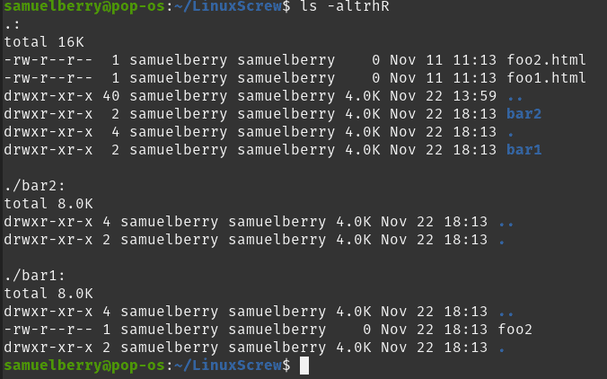
Task: Click the foo2.html filename in the listing
Action: point(546,60)
